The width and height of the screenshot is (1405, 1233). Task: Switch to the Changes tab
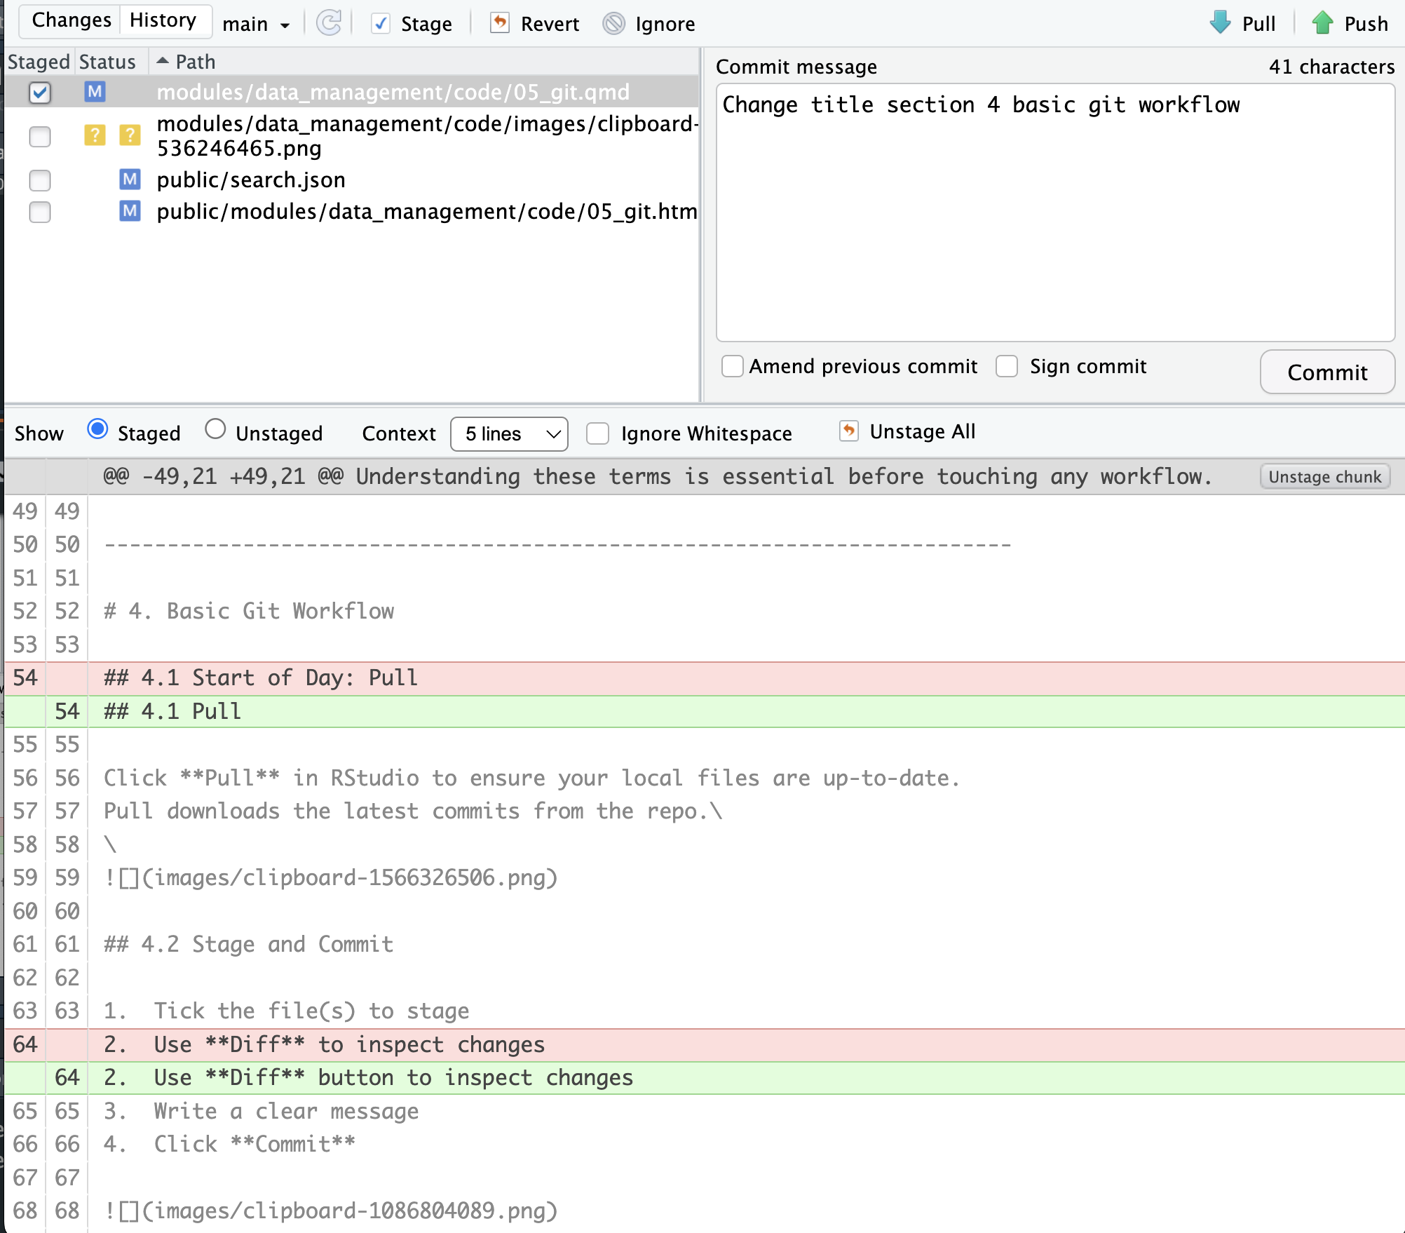(72, 20)
